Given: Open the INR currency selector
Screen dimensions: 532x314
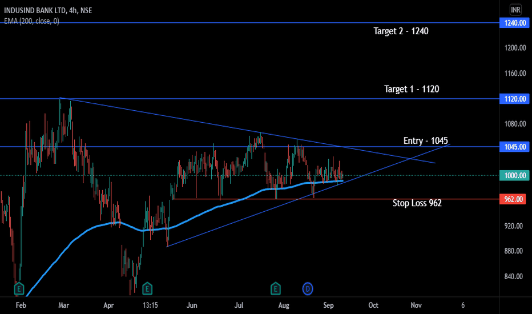Looking at the screenshot, I should click(515, 10).
